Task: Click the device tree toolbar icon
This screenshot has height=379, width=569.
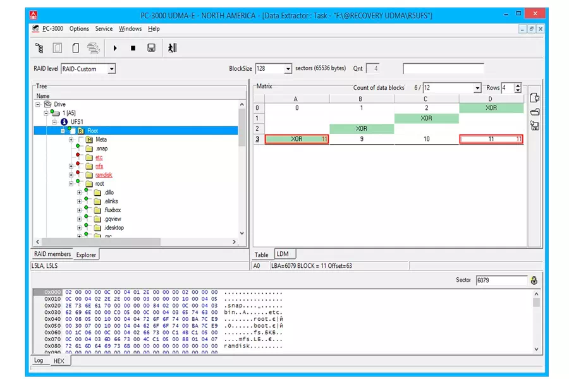Action: click(39, 48)
